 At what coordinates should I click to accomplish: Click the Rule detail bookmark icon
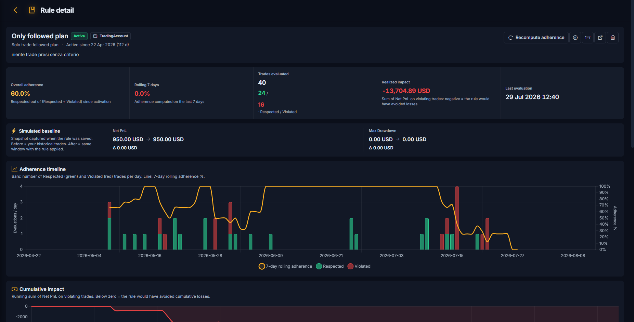click(x=32, y=10)
